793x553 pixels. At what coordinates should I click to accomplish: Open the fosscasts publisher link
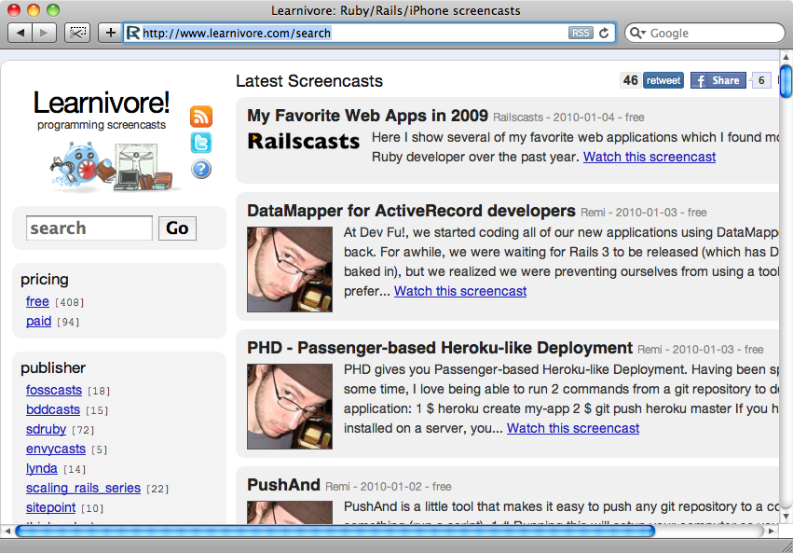(54, 390)
